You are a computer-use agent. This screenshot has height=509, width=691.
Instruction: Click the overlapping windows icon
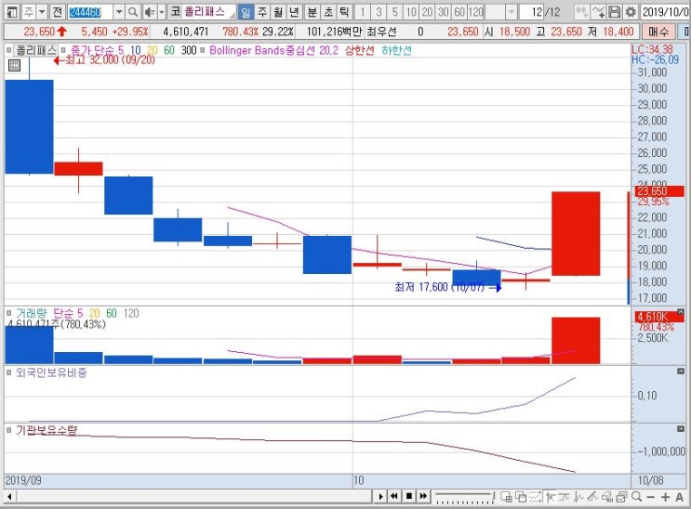pyautogui.click(x=521, y=497)
